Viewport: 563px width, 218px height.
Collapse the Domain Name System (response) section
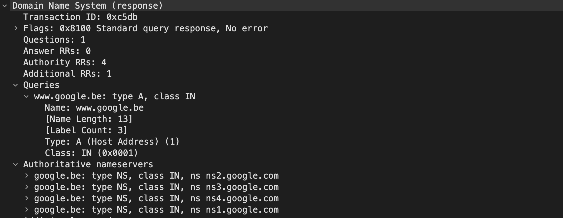click(5, 6)
